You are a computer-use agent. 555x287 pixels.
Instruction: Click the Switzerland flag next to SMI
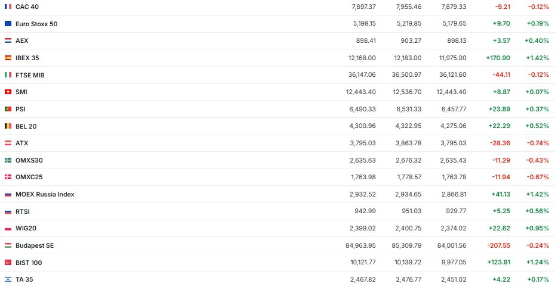8,92
